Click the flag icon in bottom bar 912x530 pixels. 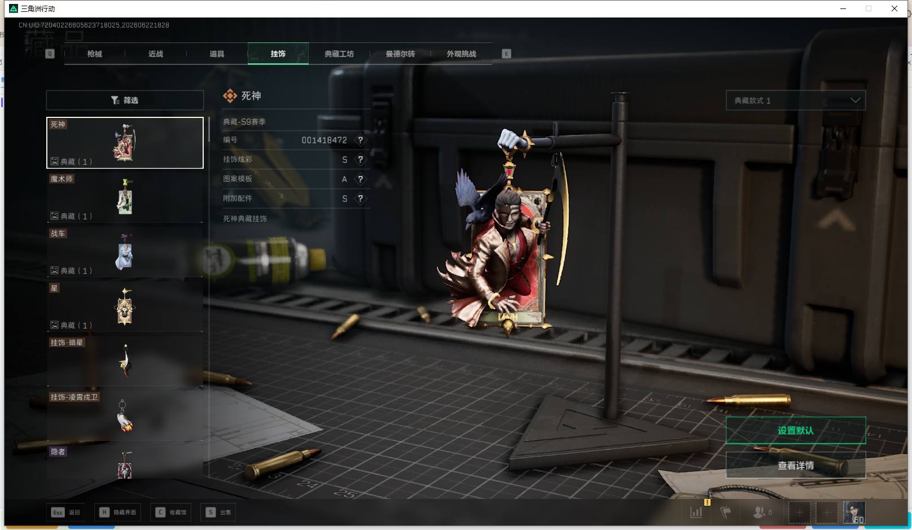(x=725, y=513)
